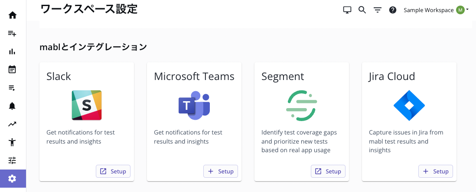Select the gear settings icon
Image resolution: width=476 pixels, height=192 pixels.
pos(12,179)
